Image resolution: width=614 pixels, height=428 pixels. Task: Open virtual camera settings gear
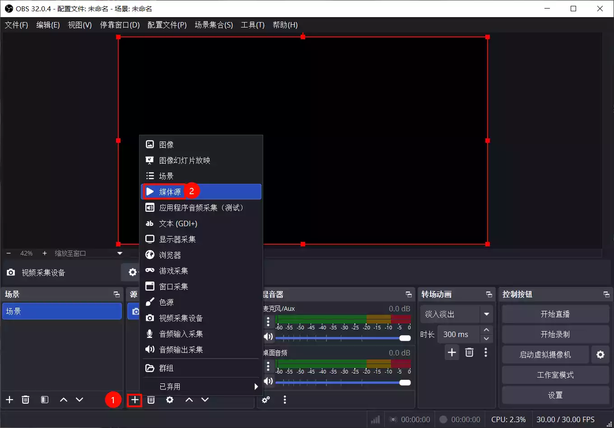(x=600, y=355)
